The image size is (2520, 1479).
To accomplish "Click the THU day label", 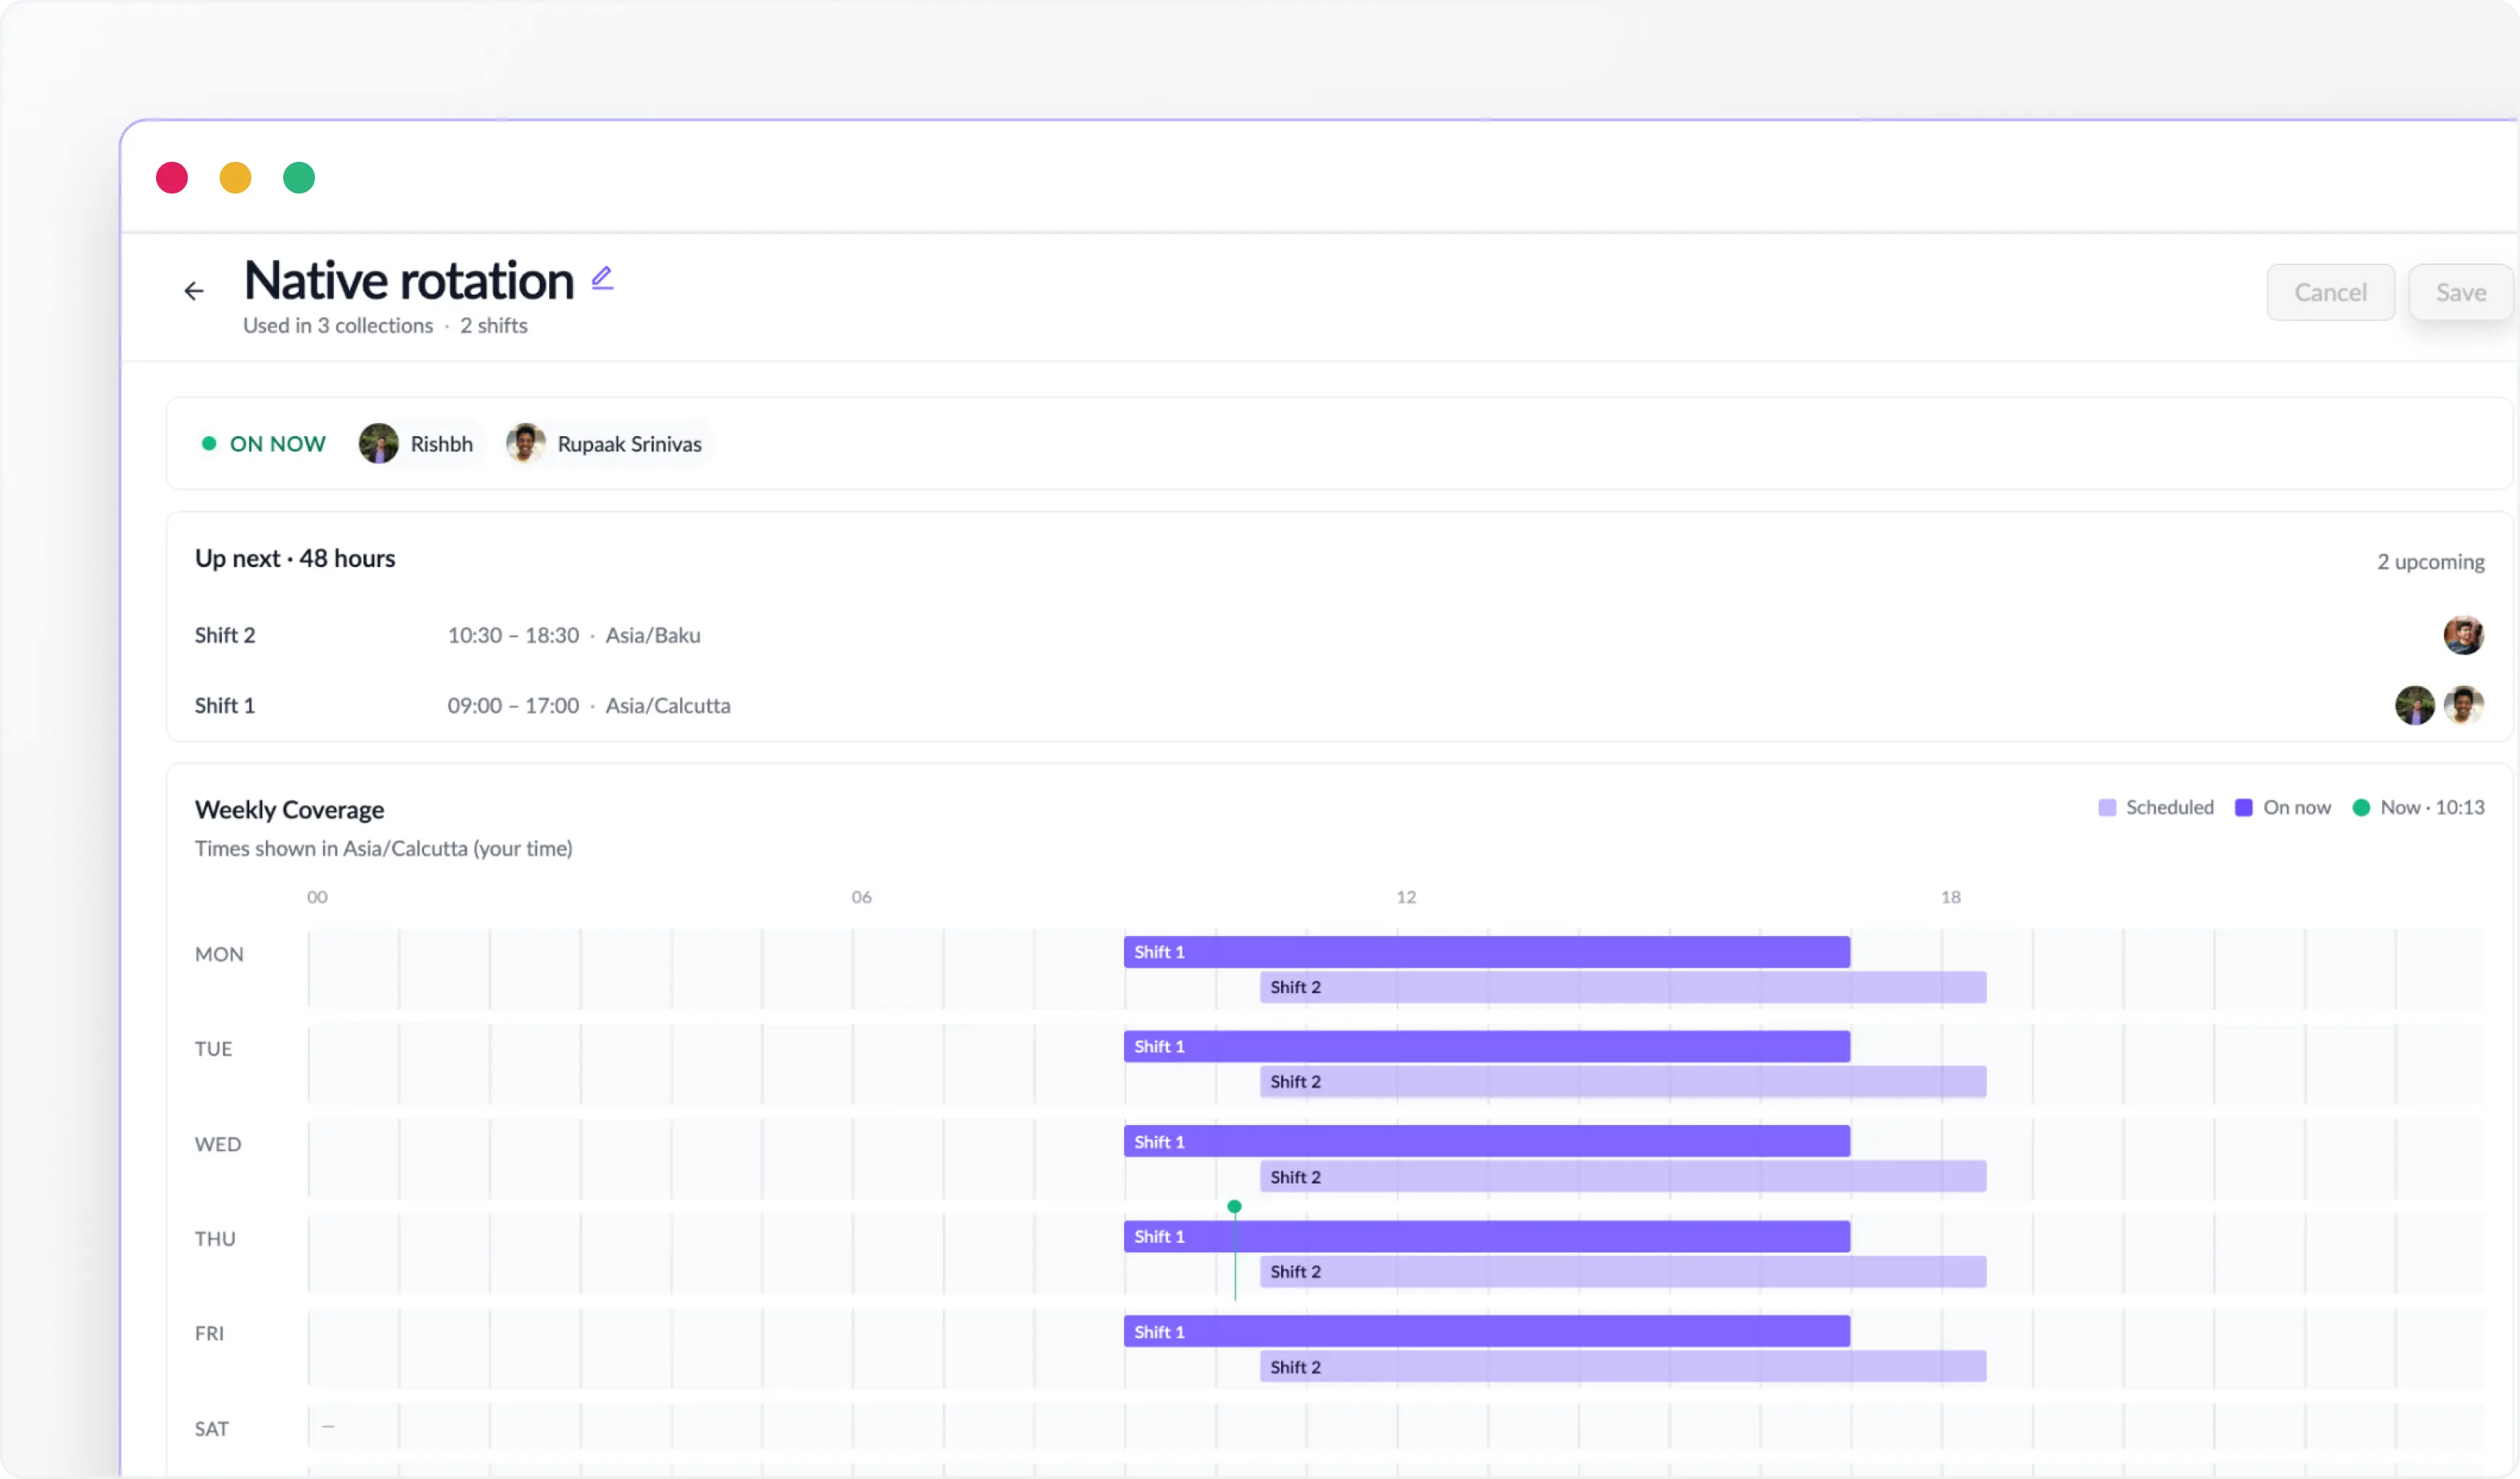I will 215,1239.
